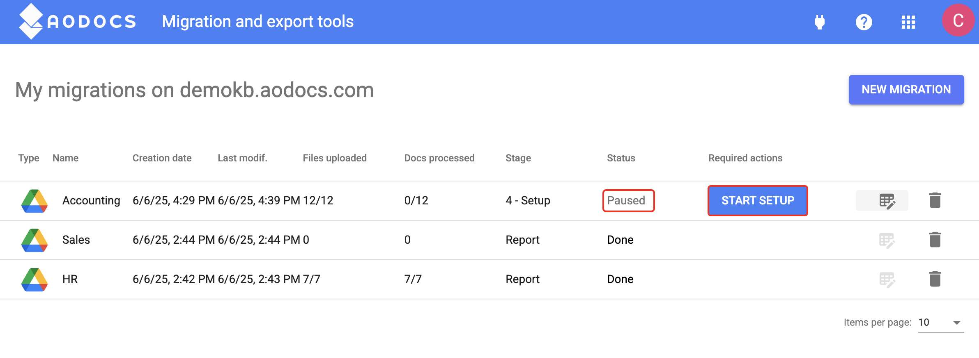Click the Last modif. column header
Screen dimensions: 979x358
243,158
